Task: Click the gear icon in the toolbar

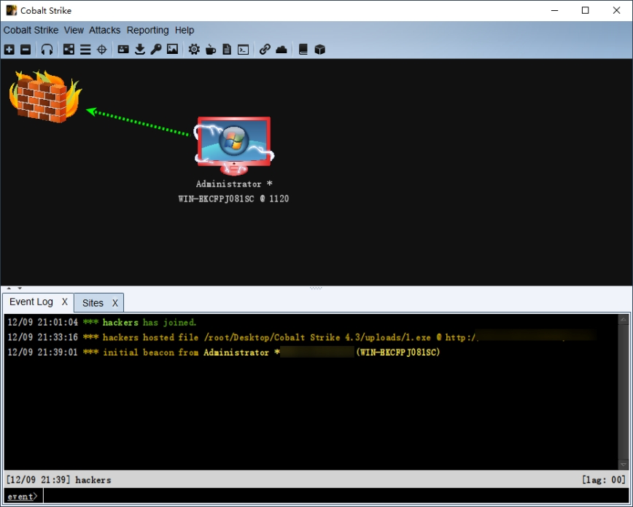Action: (194, 50)
